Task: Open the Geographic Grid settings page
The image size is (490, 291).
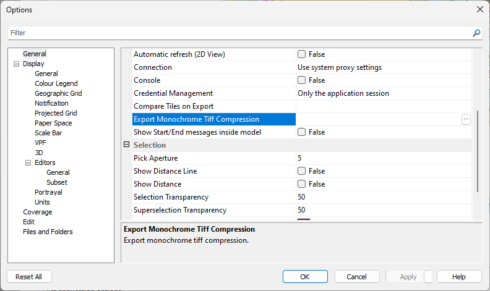Action: click(58, 93)
